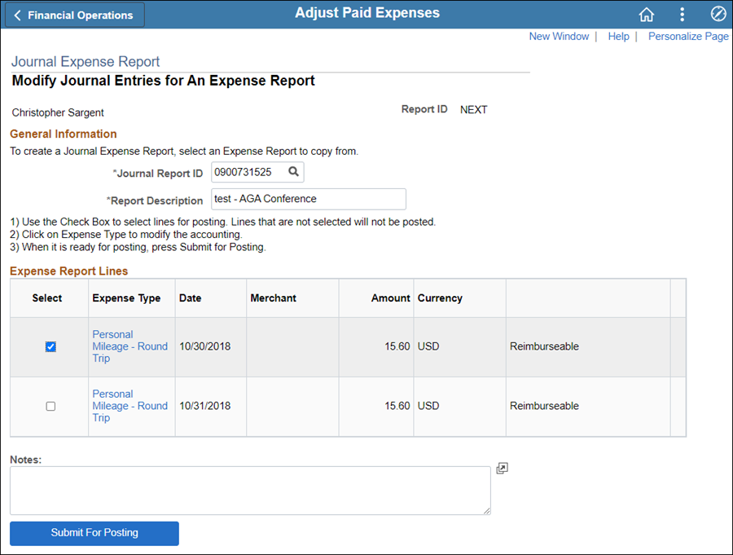This screenshot has width=733, height=555.
Task: Open the three-dot actions menu
Action: (x=682, y=15)
